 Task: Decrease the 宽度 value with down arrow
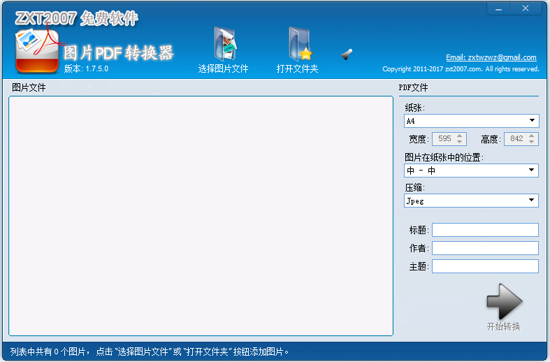coord(460,142)
